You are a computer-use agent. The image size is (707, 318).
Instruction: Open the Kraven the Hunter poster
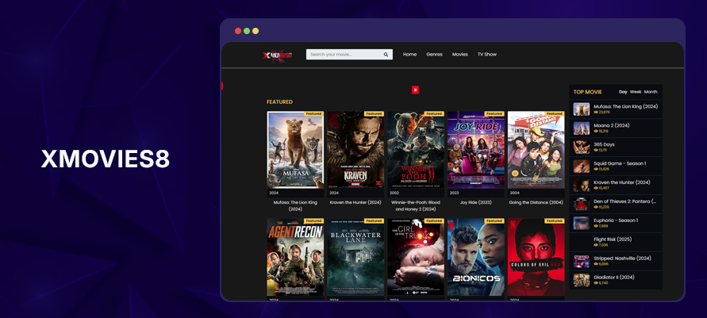point(355,150)
